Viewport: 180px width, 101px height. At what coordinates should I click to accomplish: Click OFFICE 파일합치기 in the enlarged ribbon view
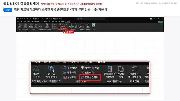[x=51, y=72]
